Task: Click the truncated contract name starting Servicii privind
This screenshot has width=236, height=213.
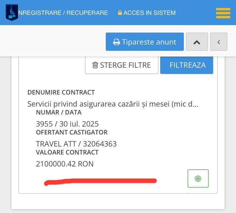Action: click(113, 104)
